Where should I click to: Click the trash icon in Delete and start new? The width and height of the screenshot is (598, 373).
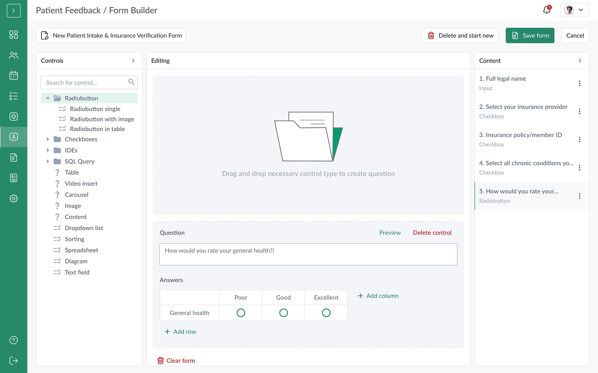coord(431,36)
